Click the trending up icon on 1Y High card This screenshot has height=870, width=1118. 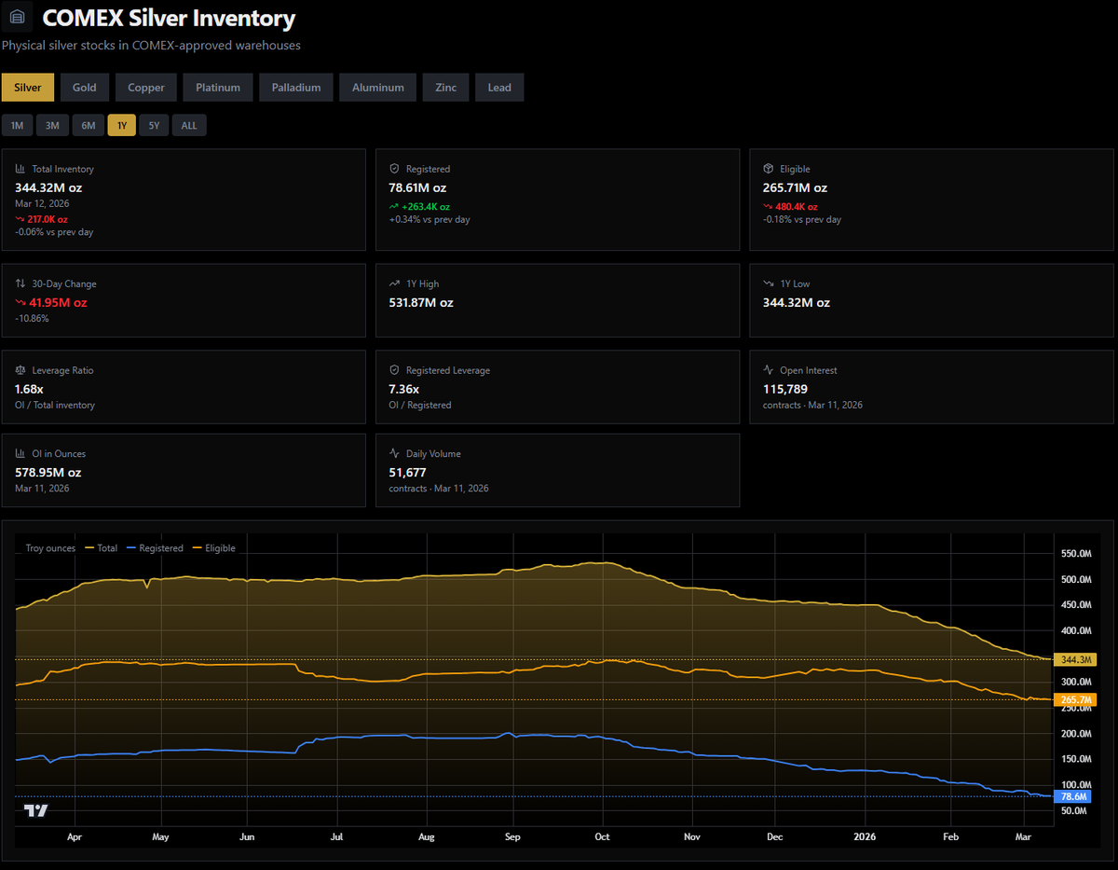click(394, 283)
